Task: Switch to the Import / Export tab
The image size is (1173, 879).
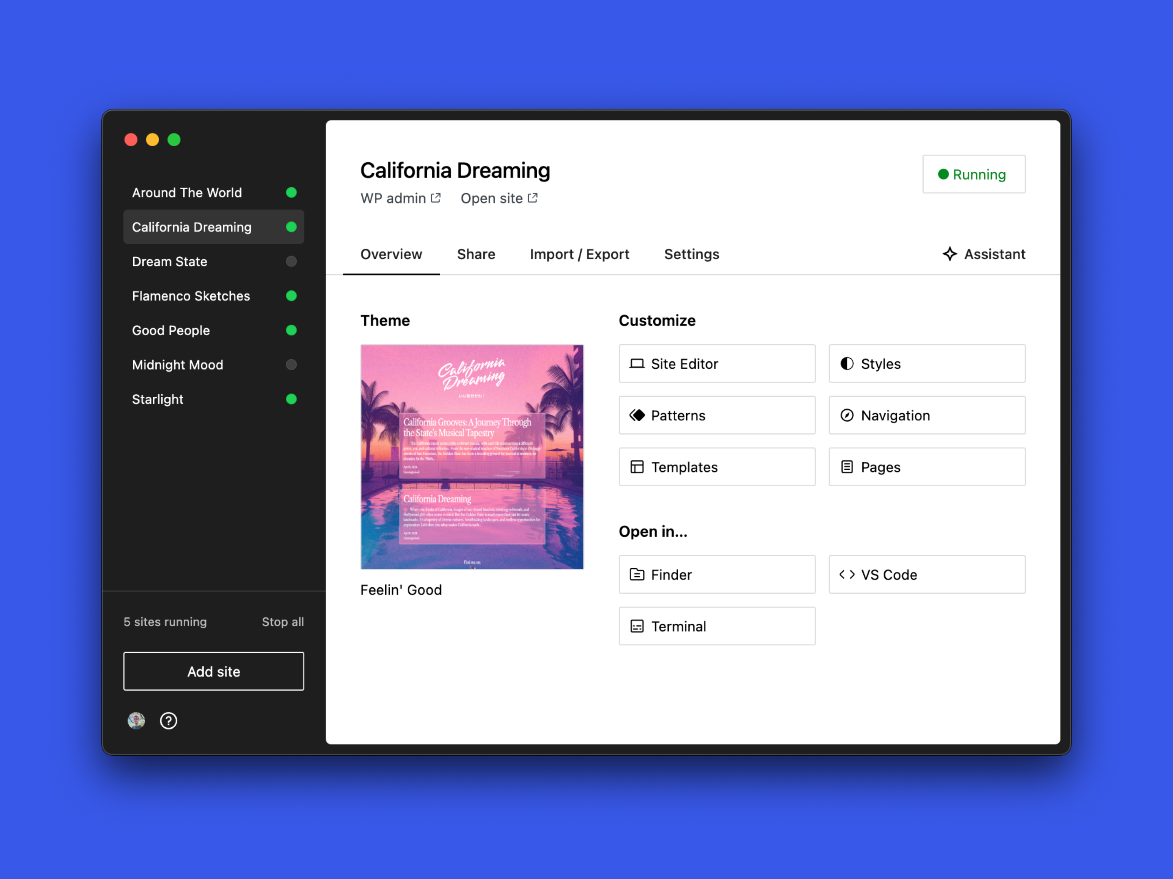Action: (579, 254)
